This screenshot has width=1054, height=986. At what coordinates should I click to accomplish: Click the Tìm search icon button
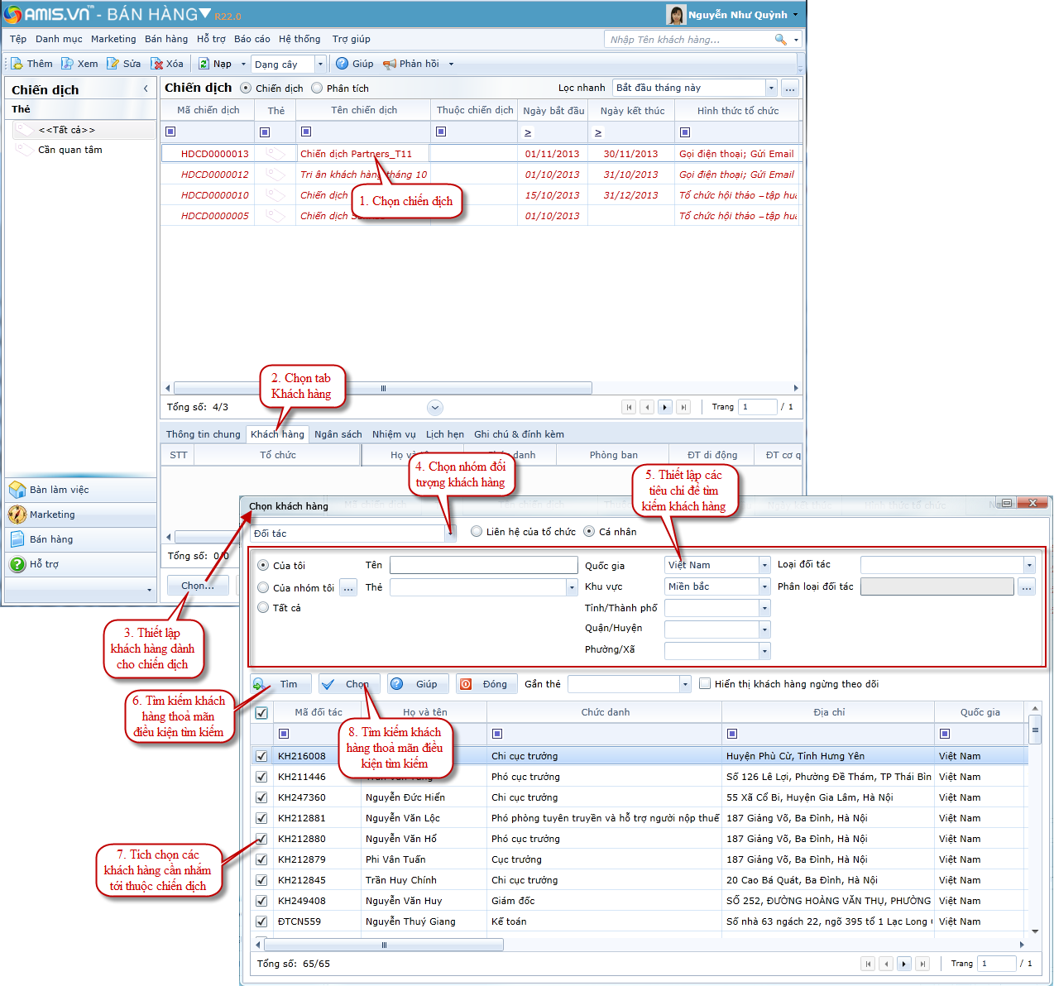click(260, 684)
